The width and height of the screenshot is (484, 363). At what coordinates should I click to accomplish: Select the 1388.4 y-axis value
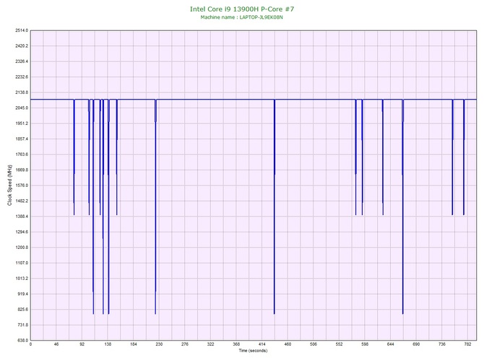(x=22, y=217)
